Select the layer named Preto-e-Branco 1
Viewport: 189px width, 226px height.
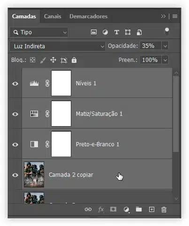pos(97,144)
